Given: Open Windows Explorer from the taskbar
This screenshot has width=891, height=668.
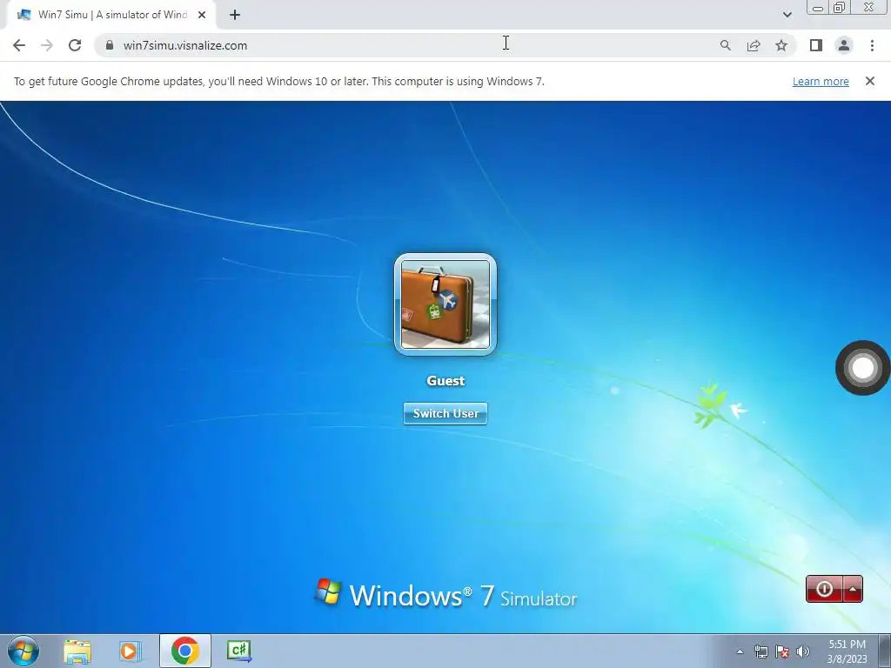Looking at the screenshot, I should coord(77,651).
